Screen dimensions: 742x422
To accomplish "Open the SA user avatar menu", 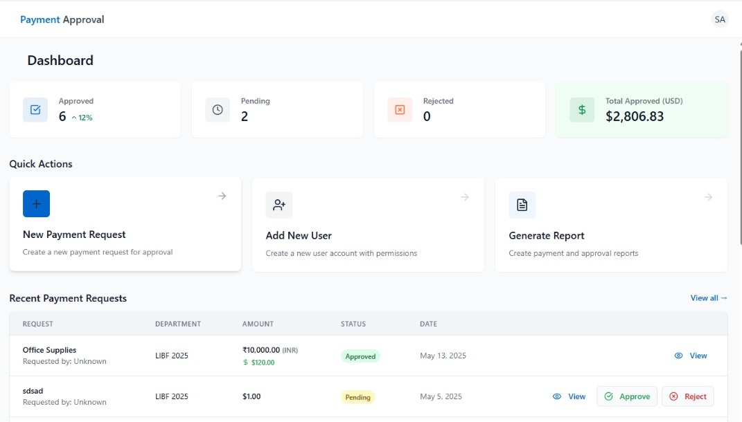I will click(720, 19).
